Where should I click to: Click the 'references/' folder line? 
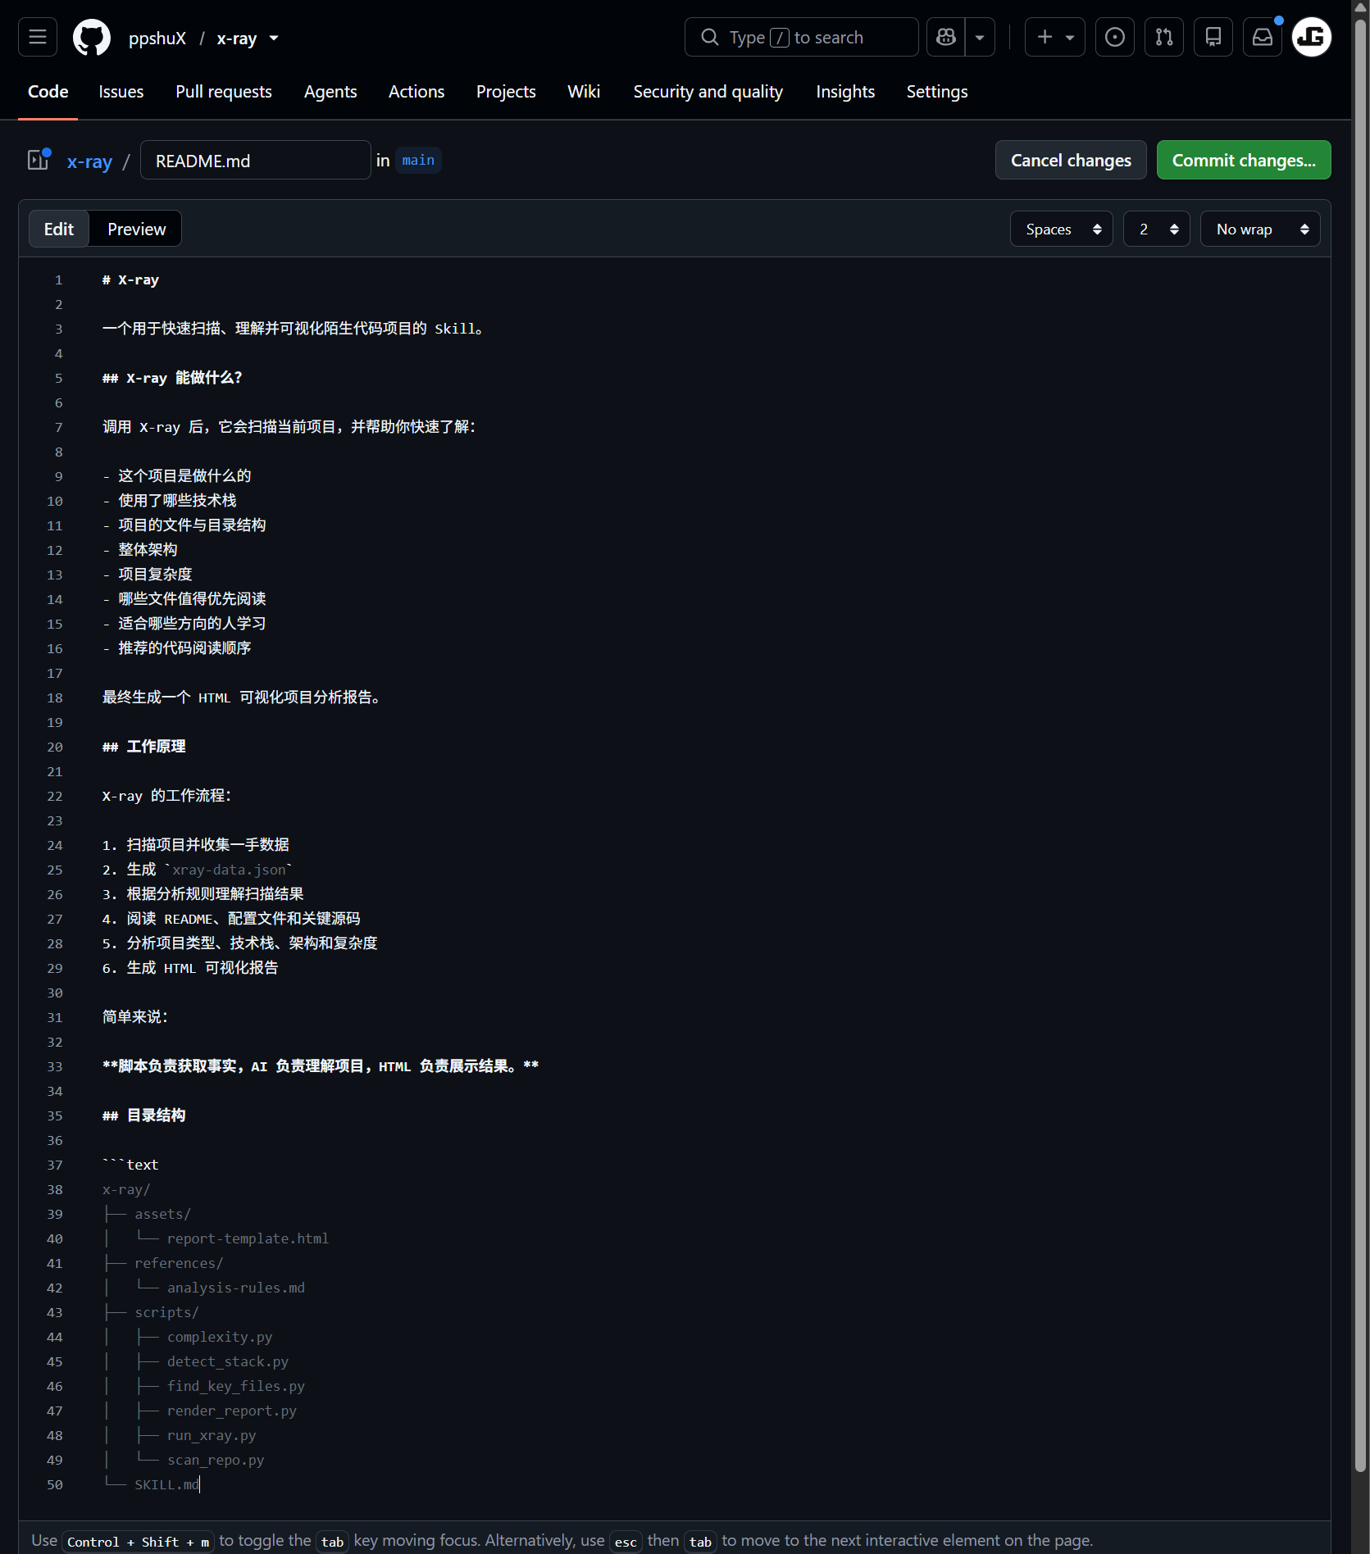point(179,1263)
